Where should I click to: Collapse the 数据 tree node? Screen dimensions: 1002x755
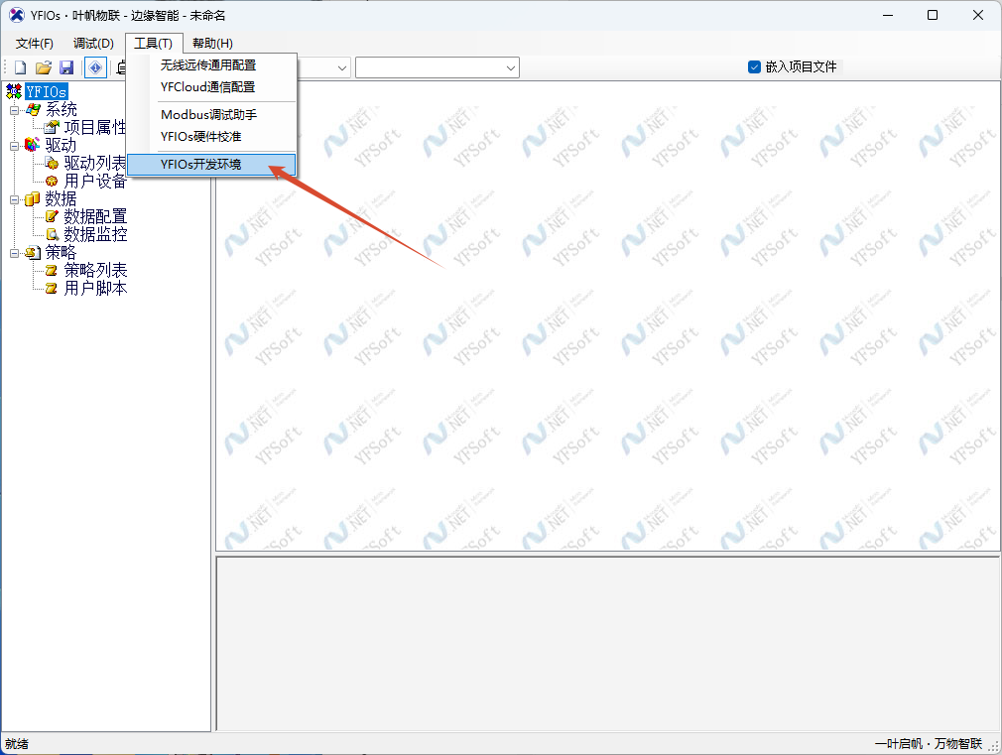pyautogui.click(x=14, y=199)
